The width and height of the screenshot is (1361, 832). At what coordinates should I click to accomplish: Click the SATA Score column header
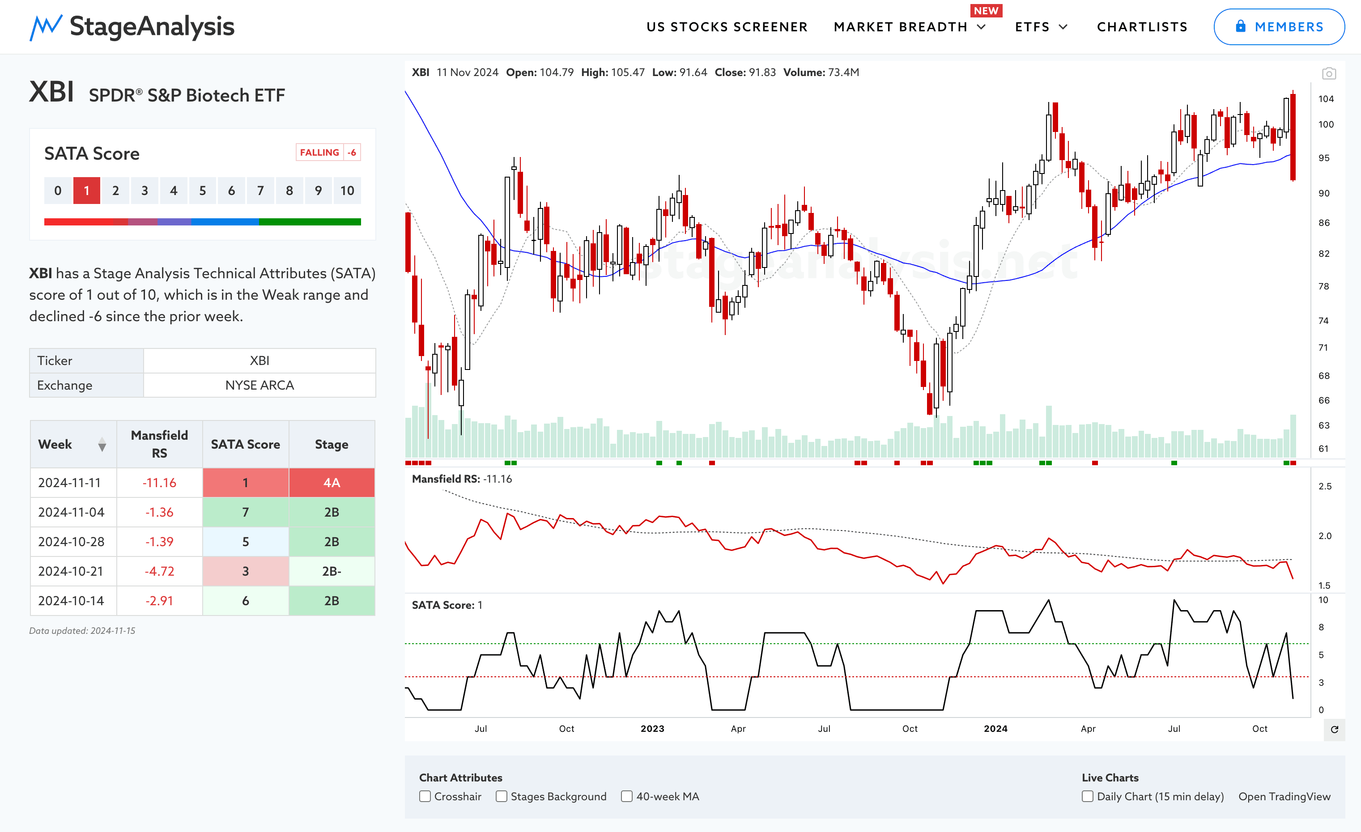click(245, 444)
